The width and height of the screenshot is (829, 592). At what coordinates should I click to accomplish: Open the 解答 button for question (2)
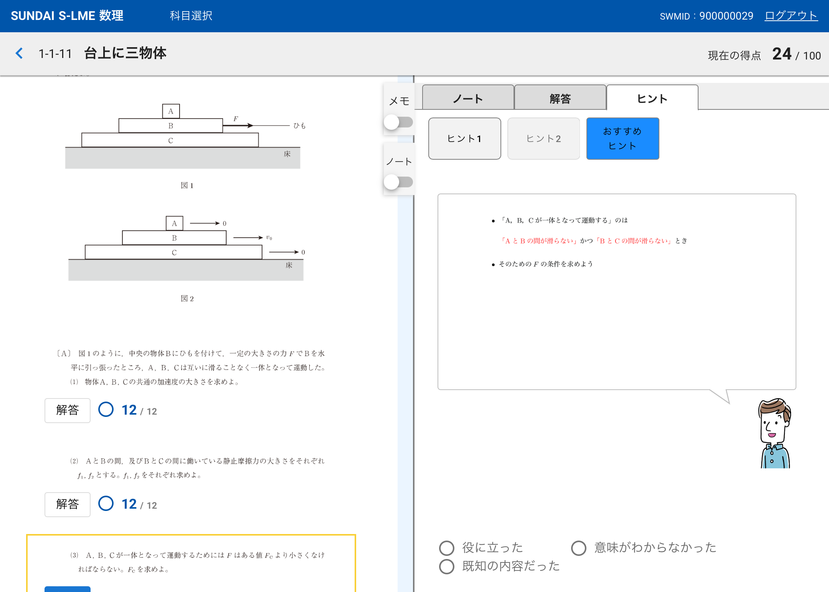tap(67, 504)
